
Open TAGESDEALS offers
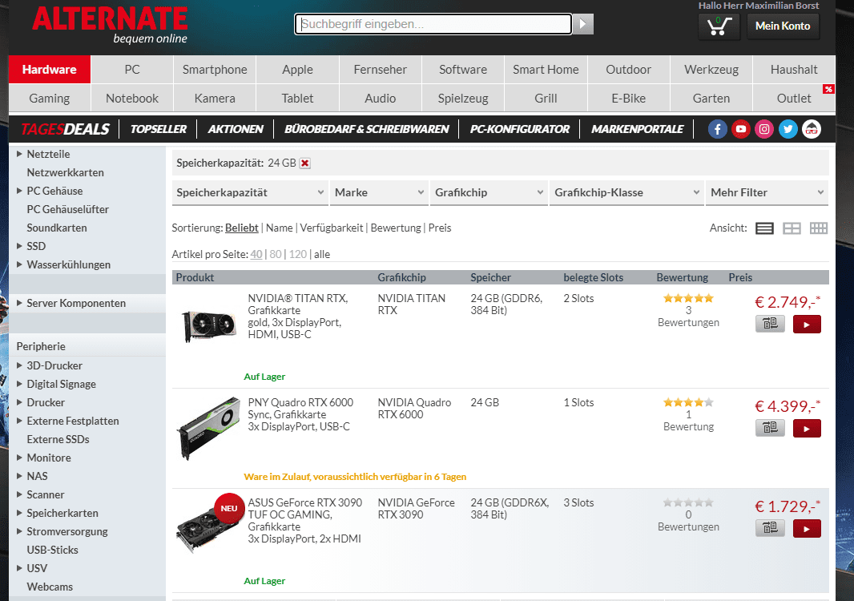(65, 129)
